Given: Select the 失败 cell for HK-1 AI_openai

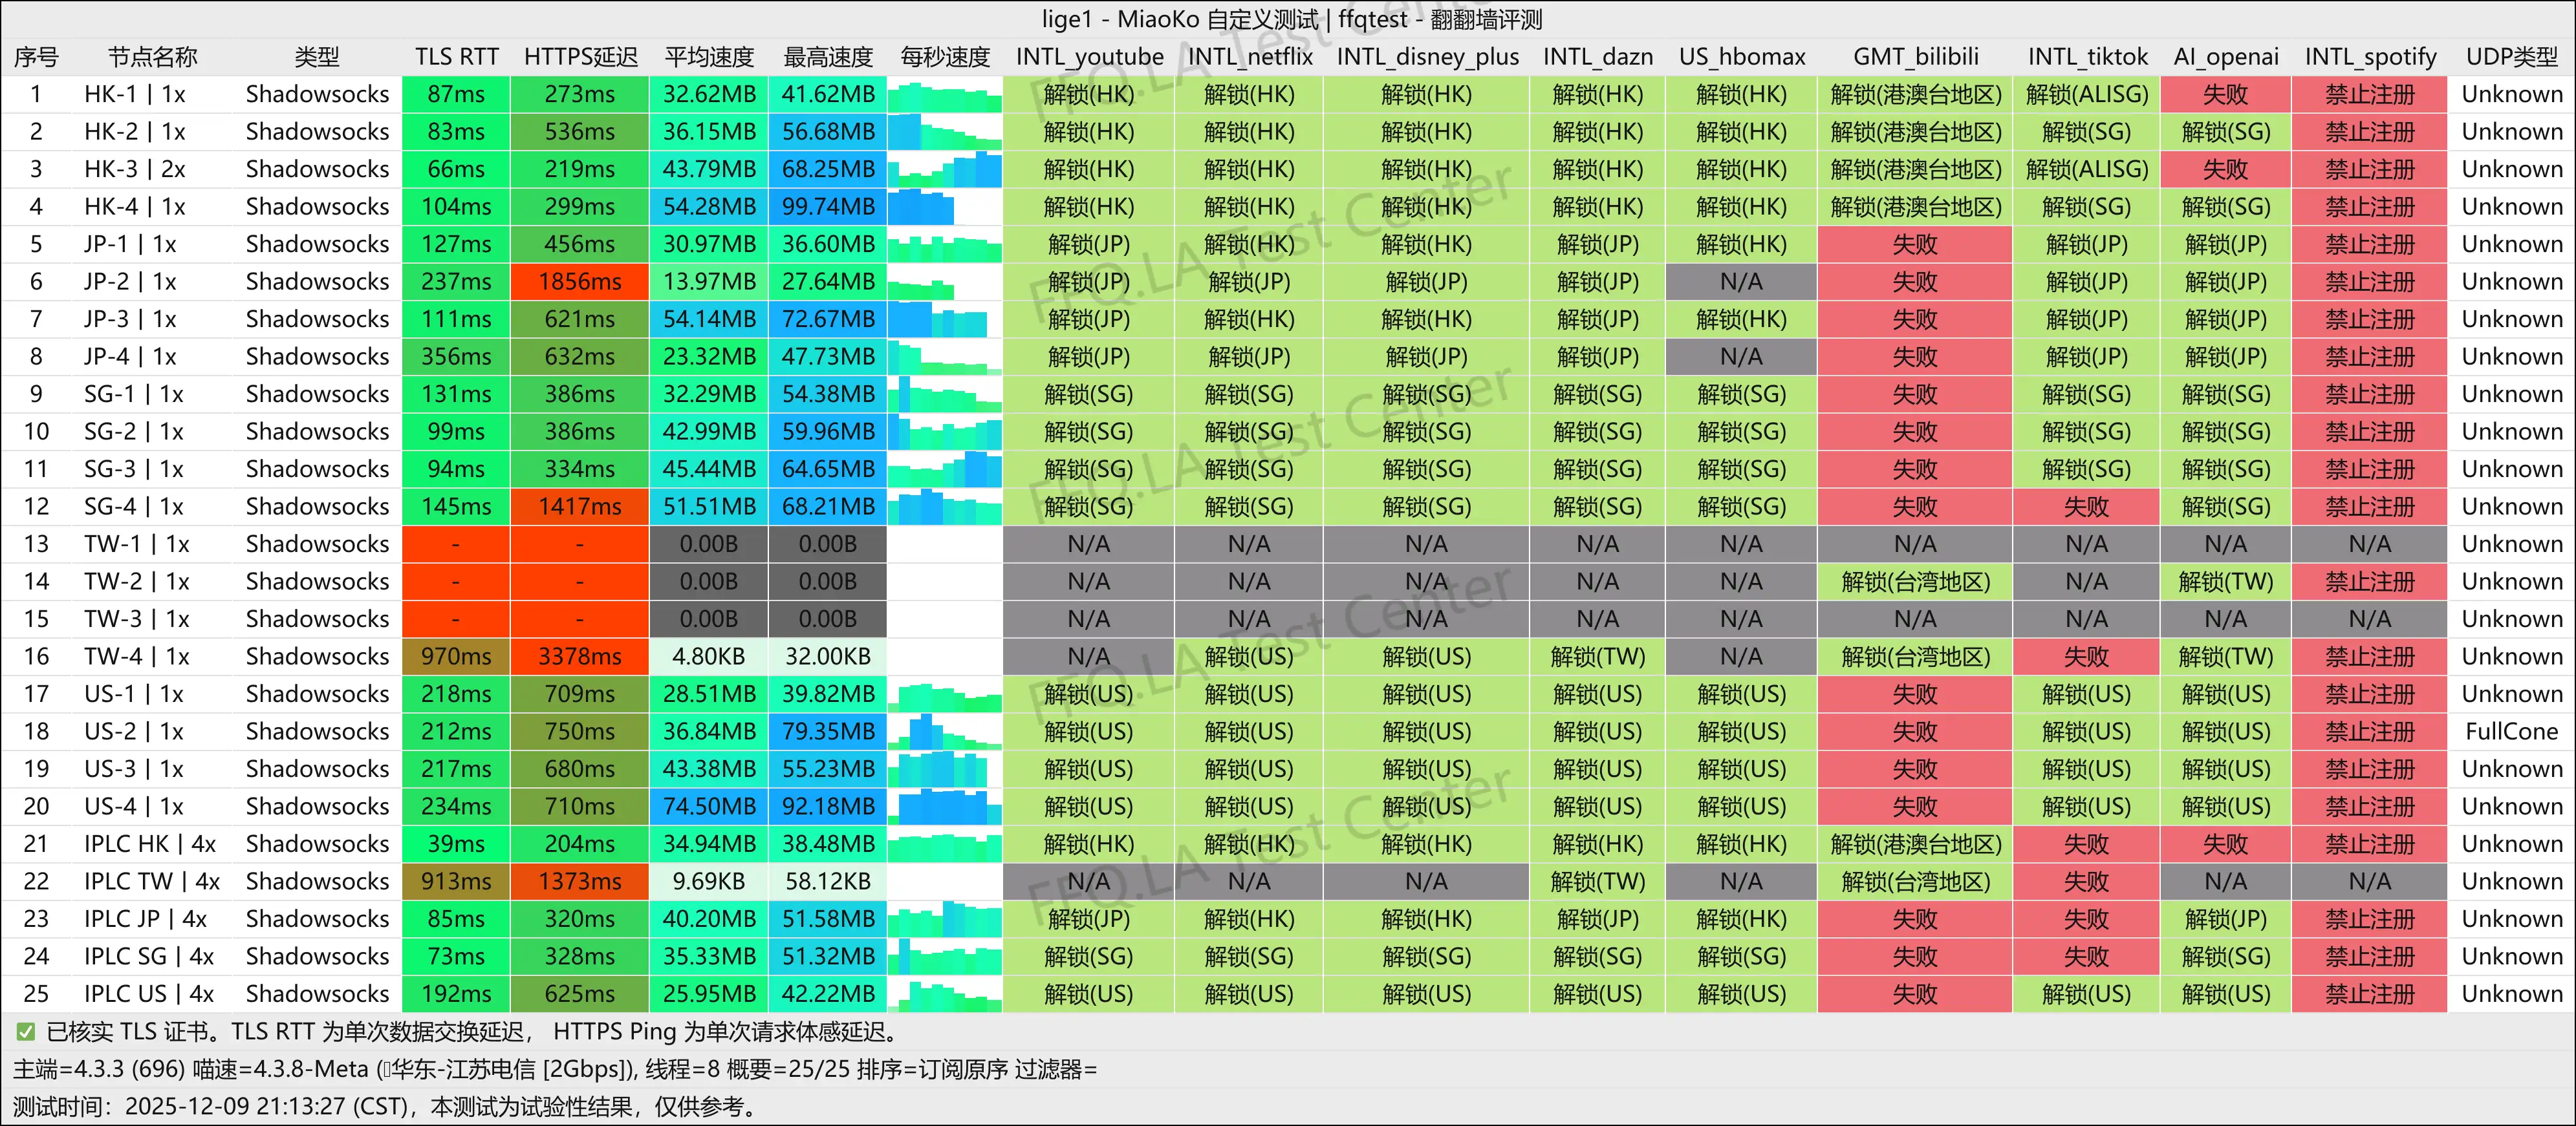Looking at the screenshot, I should [2226, 94].
